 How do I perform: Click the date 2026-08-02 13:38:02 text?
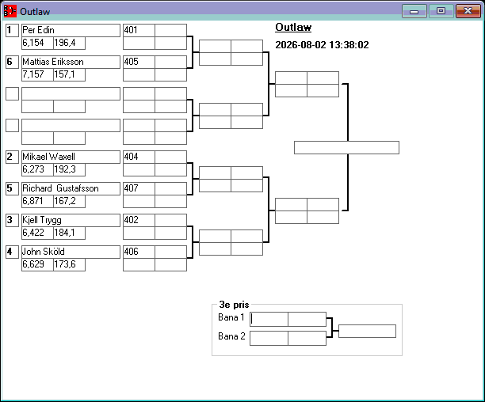point(322,45)
